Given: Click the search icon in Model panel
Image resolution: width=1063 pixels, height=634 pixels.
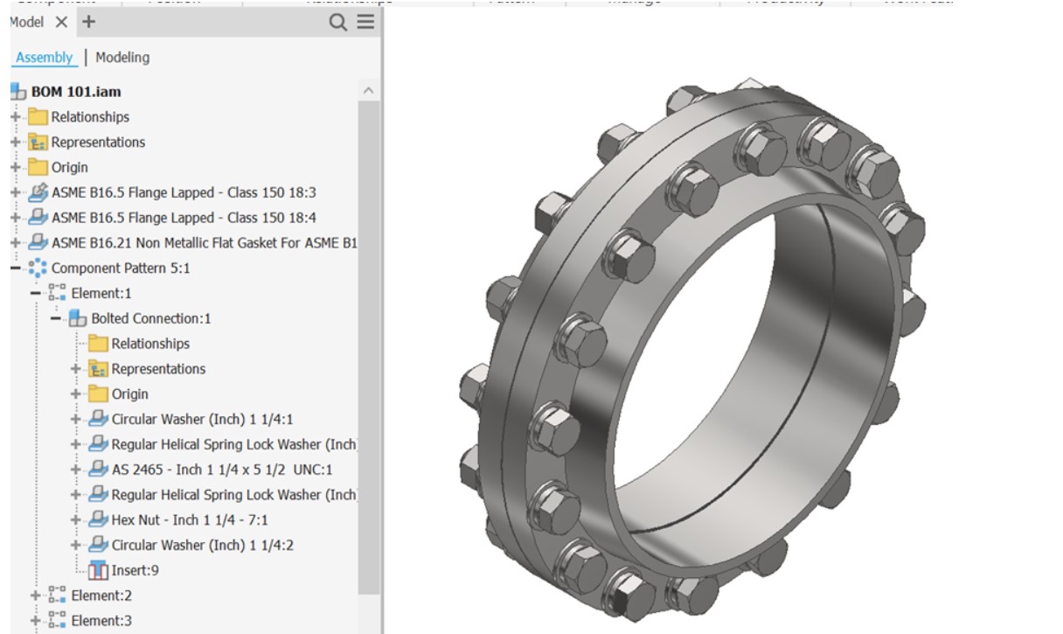Looking at the screenshot, I should pyautogui.click(x=337, y=23).
